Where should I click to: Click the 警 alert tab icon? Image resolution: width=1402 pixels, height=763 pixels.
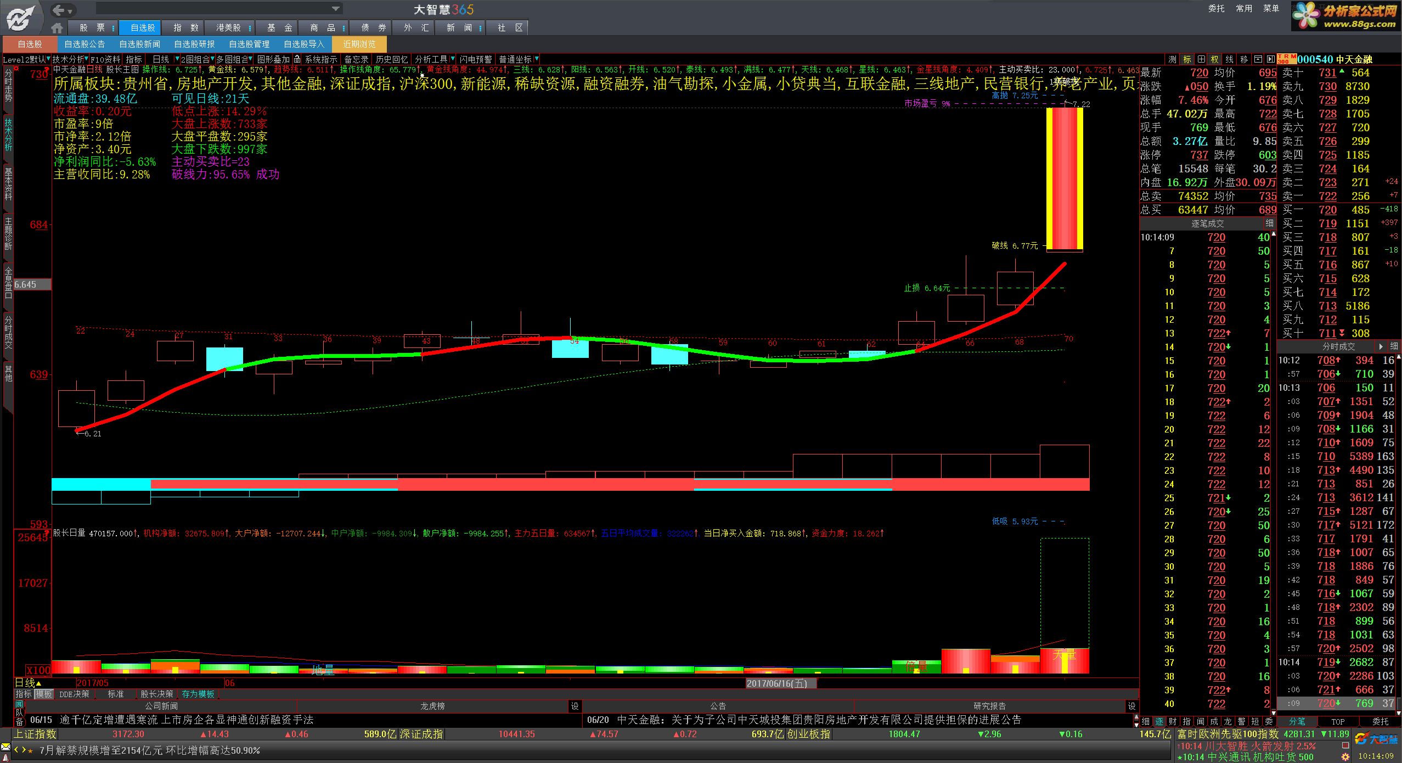1241,721
